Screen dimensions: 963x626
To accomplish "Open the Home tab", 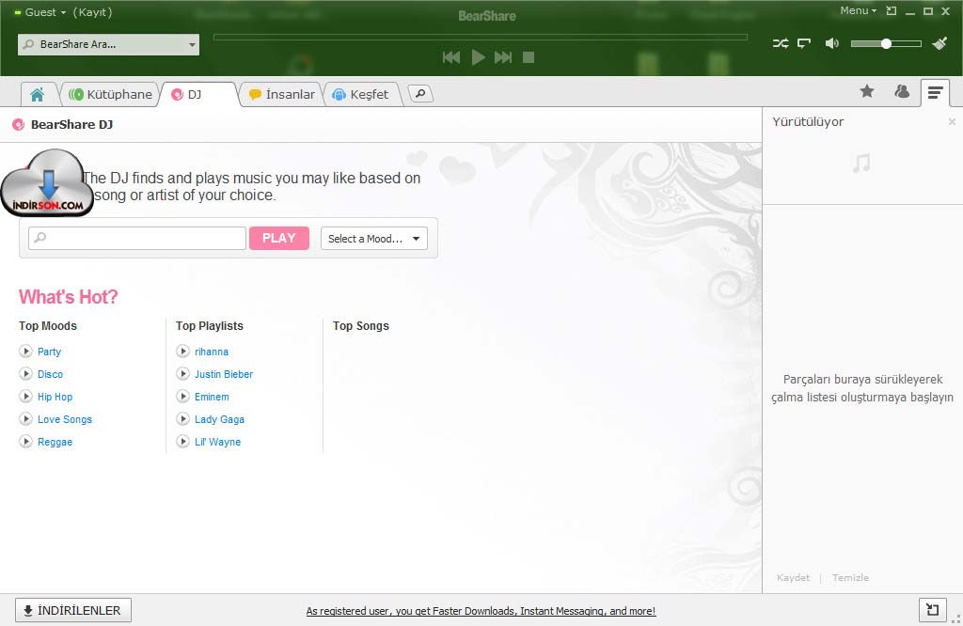I will 37,95.
